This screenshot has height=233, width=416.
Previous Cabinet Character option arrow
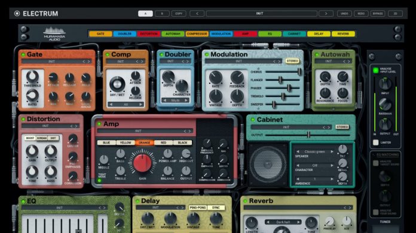tap(298, 165)
